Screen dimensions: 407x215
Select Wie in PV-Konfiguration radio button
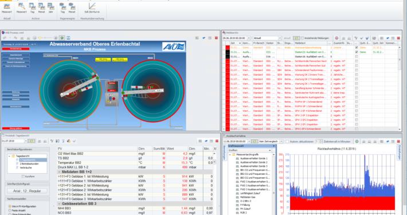(10, 206)
